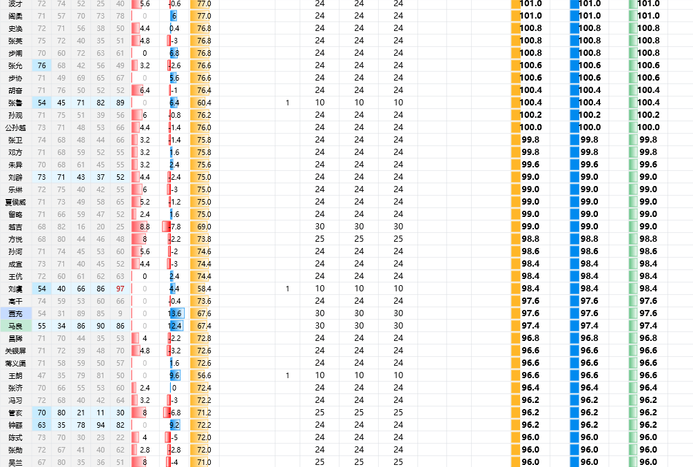Screen dimensions: 693x467
Task: Click the 94 value in 钟繇's row
Action: tap(101, 425)
